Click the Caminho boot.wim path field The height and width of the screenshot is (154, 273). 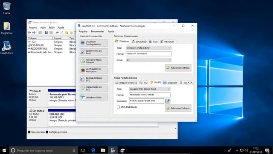pyautogui.click(x=146, y=101)
